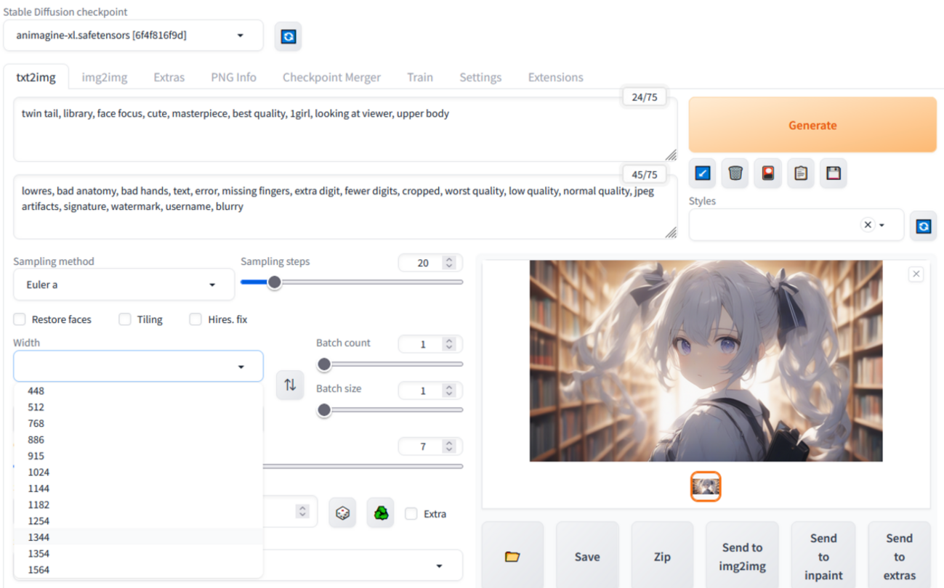Select the highlighted 1344 width option
The height and width of the screenshot is (588, 944).
138,537
